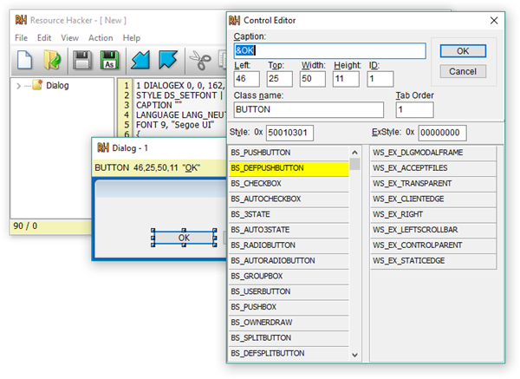Close the Control Editor window

[x=494, y=21]
